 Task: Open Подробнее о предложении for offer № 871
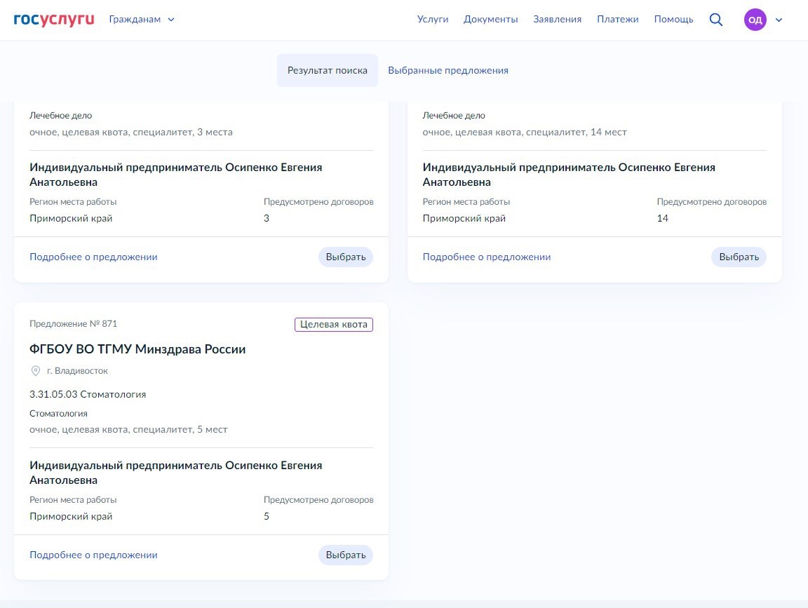93,555
